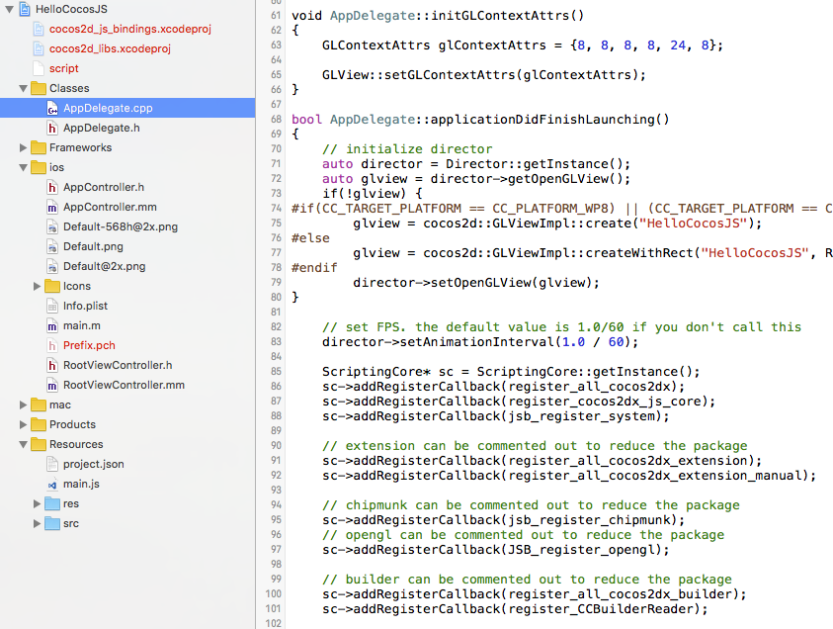Click the AppController.h header icon
Viewport: 833px width, 629px height.
click(52, 187)
